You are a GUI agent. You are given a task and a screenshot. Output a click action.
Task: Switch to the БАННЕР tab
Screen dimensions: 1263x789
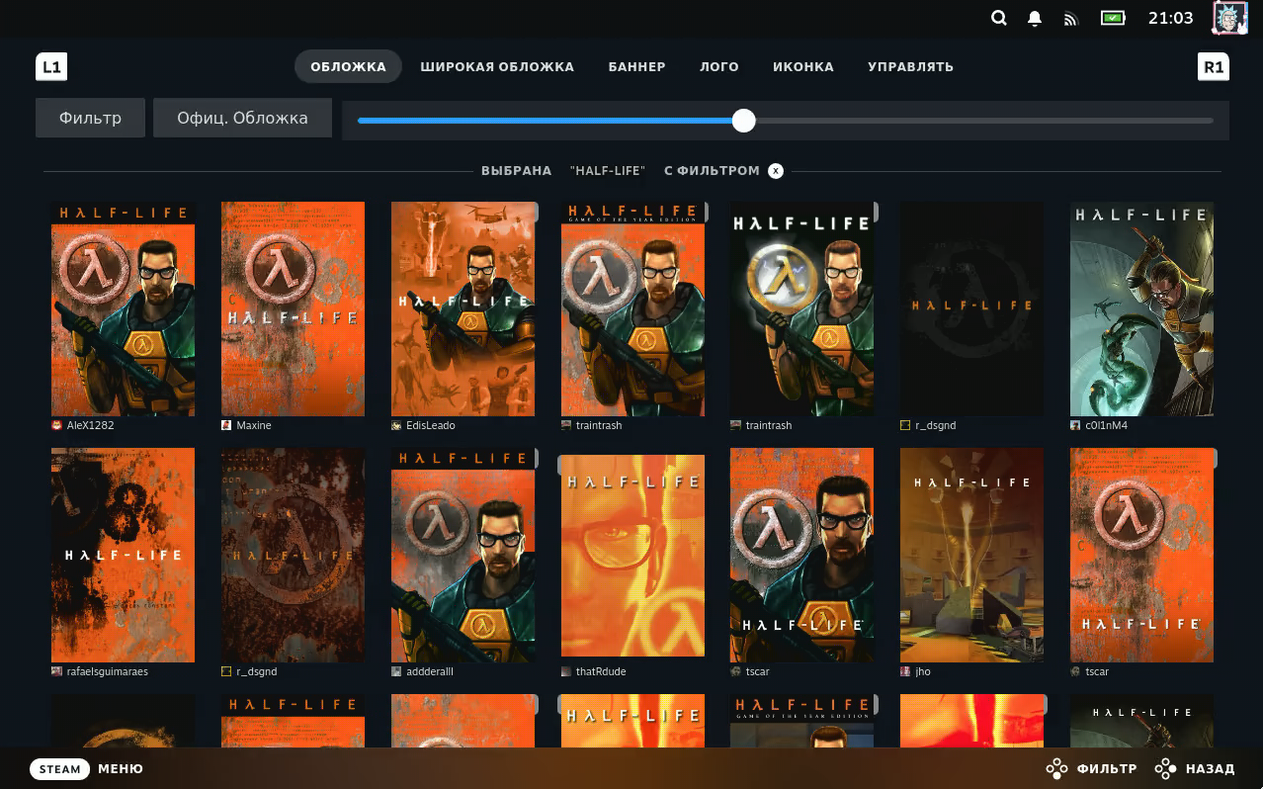pyautogui.click(x=637, y=67)
